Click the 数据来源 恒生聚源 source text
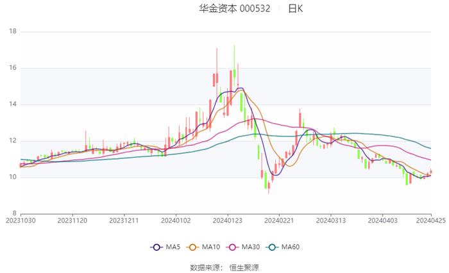Screen dimensions: 449x273 224,268
